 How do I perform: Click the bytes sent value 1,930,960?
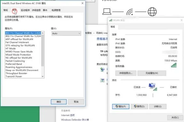(141, 95)
